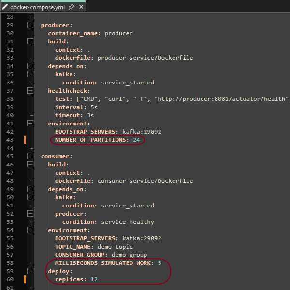This screenshot has width=290, height=290.
Task: Click 'kafka:29092' on line 55
Action: [x=142, y=238]
